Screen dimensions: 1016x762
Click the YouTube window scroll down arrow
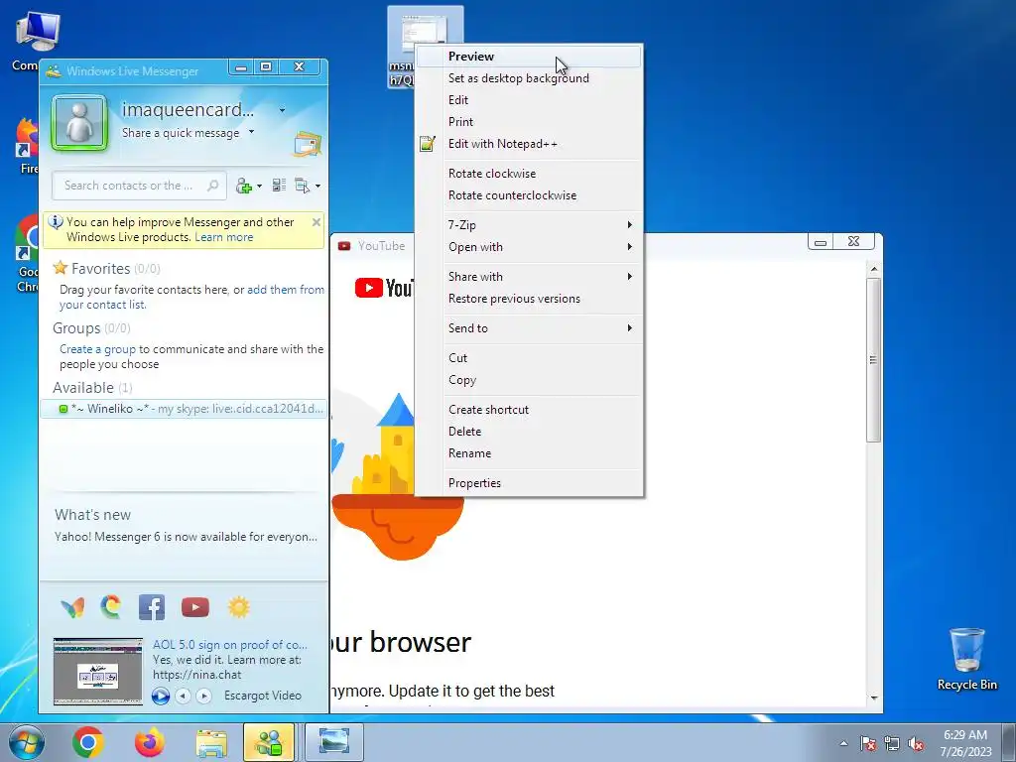873,698
